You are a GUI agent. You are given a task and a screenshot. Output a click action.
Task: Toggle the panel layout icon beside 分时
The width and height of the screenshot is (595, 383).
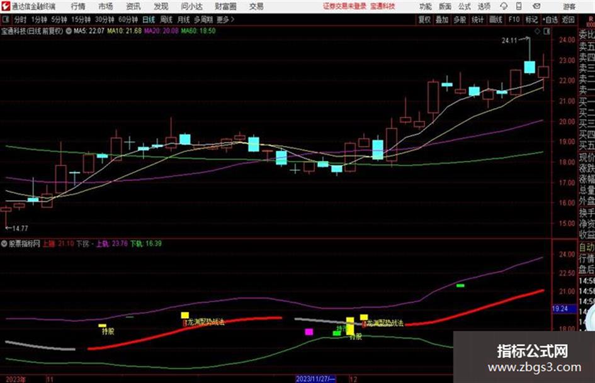5,19
